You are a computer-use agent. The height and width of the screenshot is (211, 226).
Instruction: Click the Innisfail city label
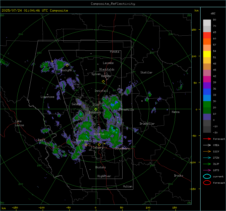[x=101, y=91]
